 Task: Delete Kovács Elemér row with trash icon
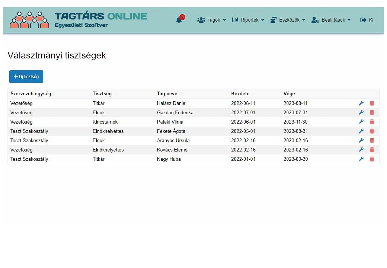coord(372,150)
